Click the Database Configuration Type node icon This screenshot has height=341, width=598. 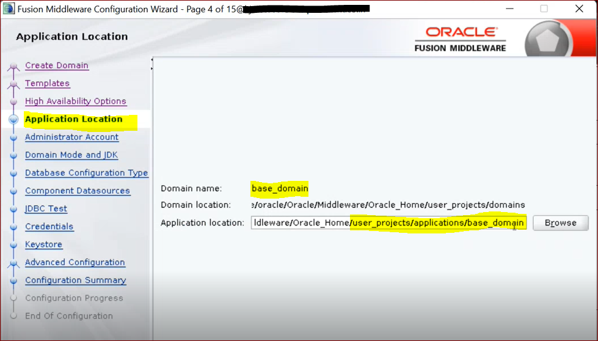click(x=13, y=173)
